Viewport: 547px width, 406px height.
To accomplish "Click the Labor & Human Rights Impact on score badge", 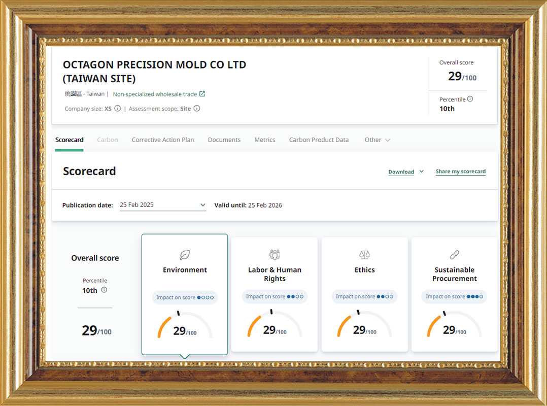I will (275, 296).
